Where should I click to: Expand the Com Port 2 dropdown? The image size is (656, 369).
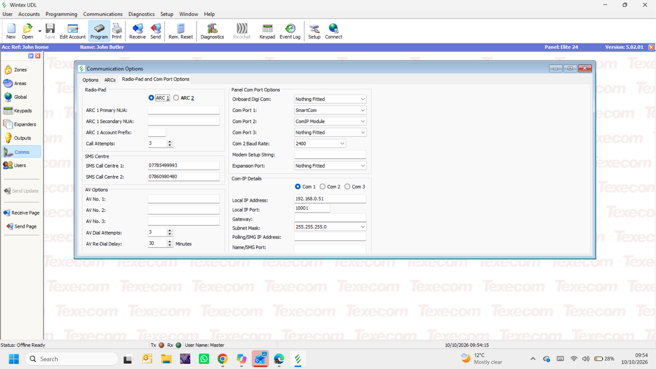pyautogui.click(x=363, y=121)
